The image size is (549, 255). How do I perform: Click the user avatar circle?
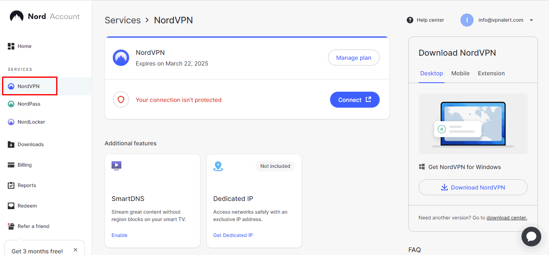pos(467,20)
